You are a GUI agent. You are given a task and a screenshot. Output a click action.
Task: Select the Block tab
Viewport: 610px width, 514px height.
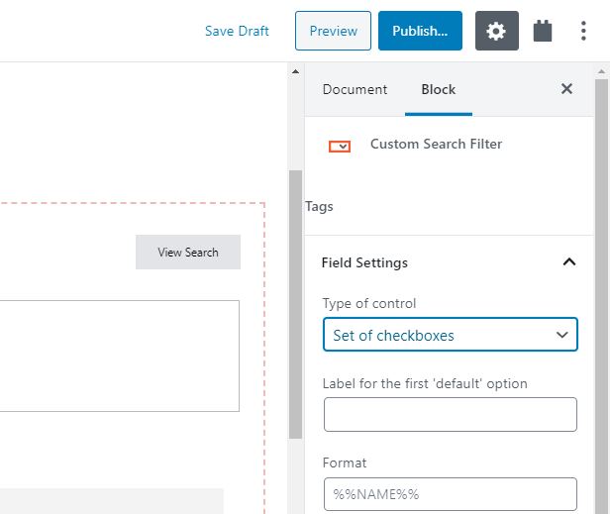438,89
